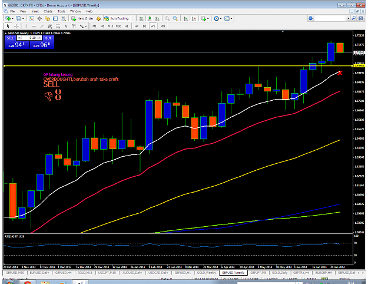Select the Fibonacci retracement tool

[58, 26]
